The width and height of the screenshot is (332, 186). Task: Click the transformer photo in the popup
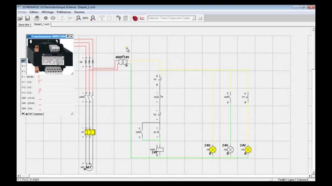[50, 56]
